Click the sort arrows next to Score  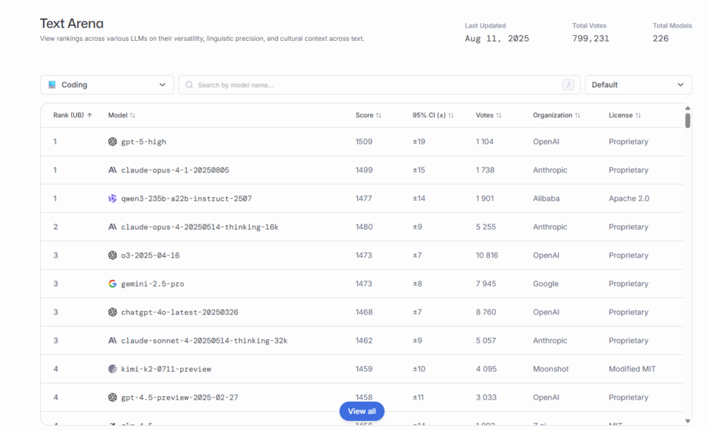[379, 116]
